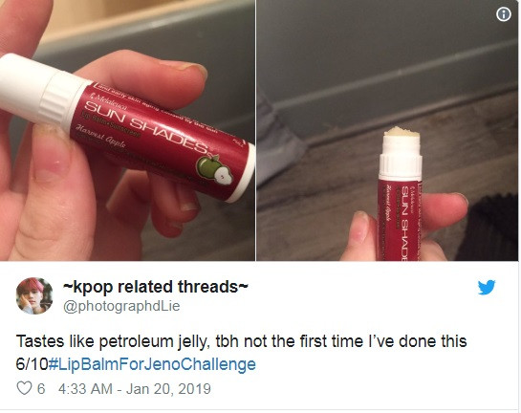Click the 6/10 rating in the tweet
This screenshot has width=521, height=413.
32,364
